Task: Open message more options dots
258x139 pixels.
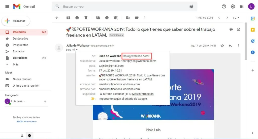Action: 238,46
